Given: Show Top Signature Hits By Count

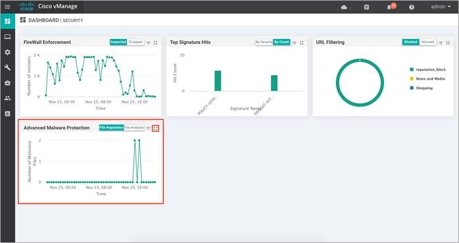Looking at the screenshot, I should coord(281,42).
